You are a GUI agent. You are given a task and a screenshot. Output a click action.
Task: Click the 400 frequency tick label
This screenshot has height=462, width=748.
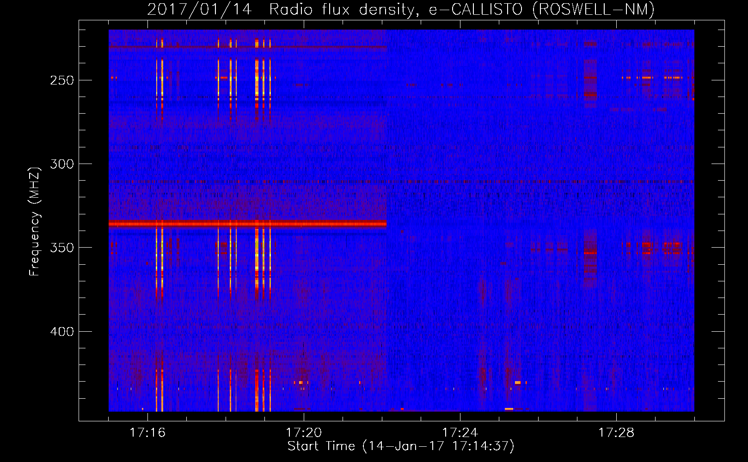[x=62, y=332]
